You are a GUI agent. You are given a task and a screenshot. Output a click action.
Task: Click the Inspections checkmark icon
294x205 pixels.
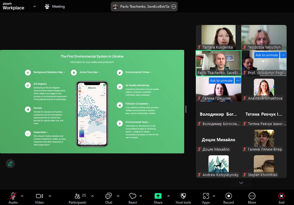click(x=28, y=134)
